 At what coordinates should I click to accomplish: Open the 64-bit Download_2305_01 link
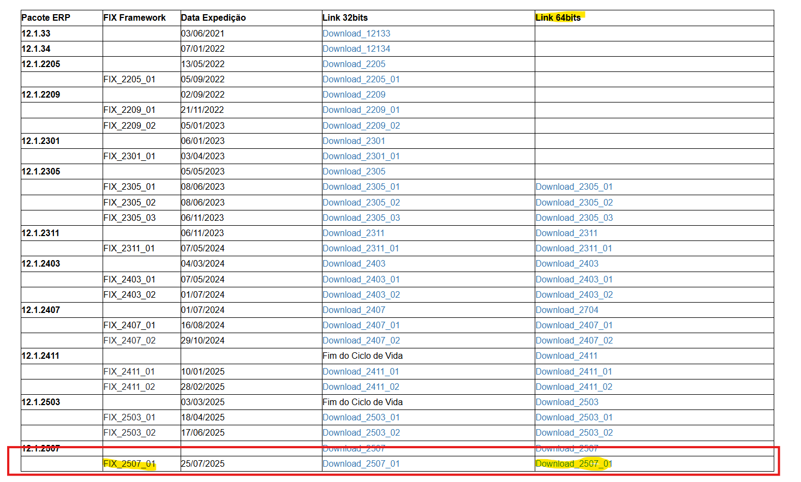573,186
